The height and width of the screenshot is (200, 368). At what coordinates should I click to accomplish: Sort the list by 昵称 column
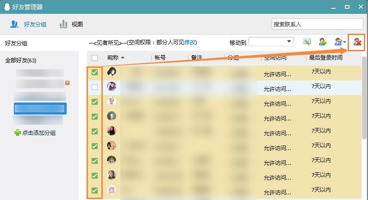[115, 58]
